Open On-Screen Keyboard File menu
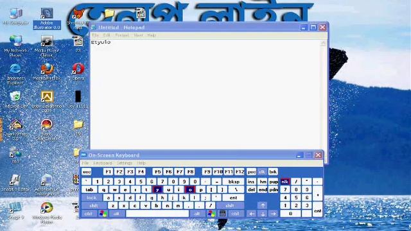The height and width of the screenshot is (231, 411). (85, 163)
